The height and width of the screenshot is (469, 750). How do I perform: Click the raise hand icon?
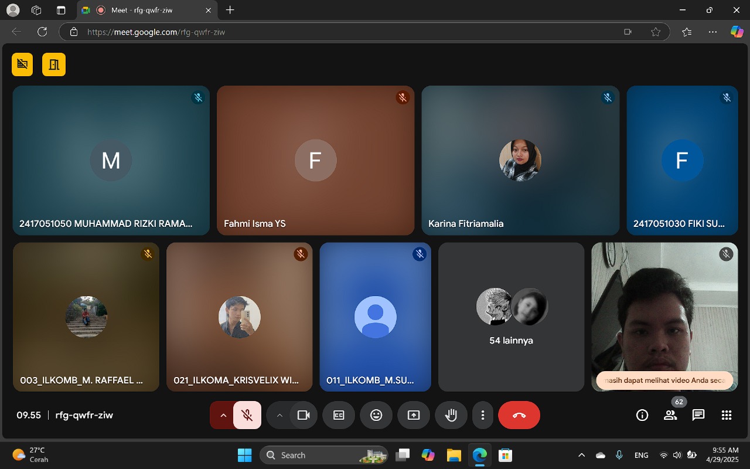[x=451, y=415]
